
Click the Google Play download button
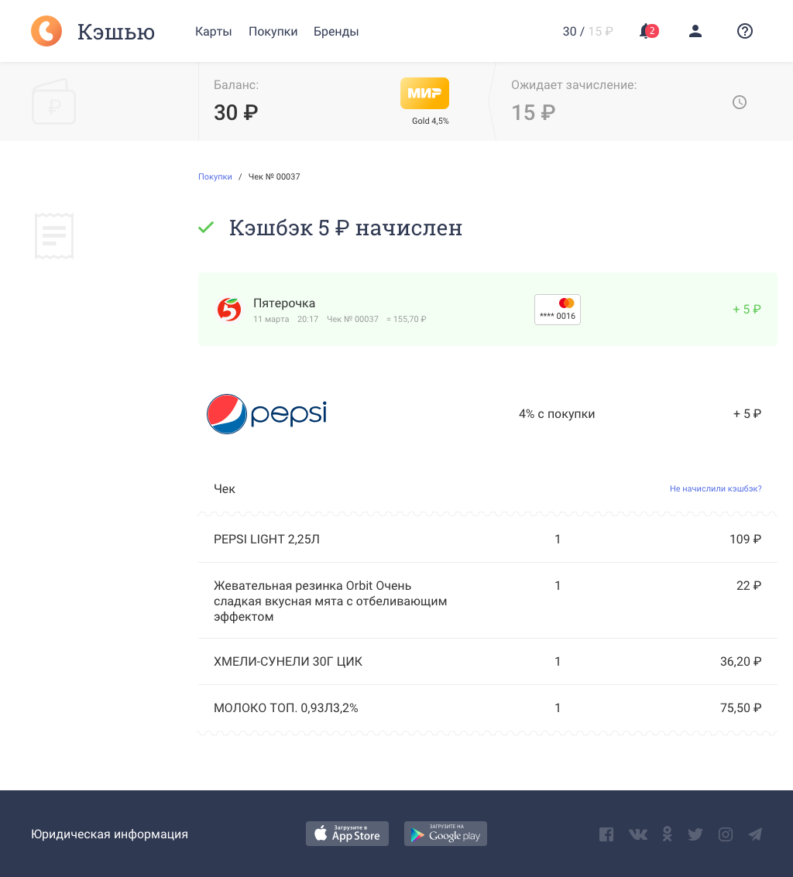point(445,834)
